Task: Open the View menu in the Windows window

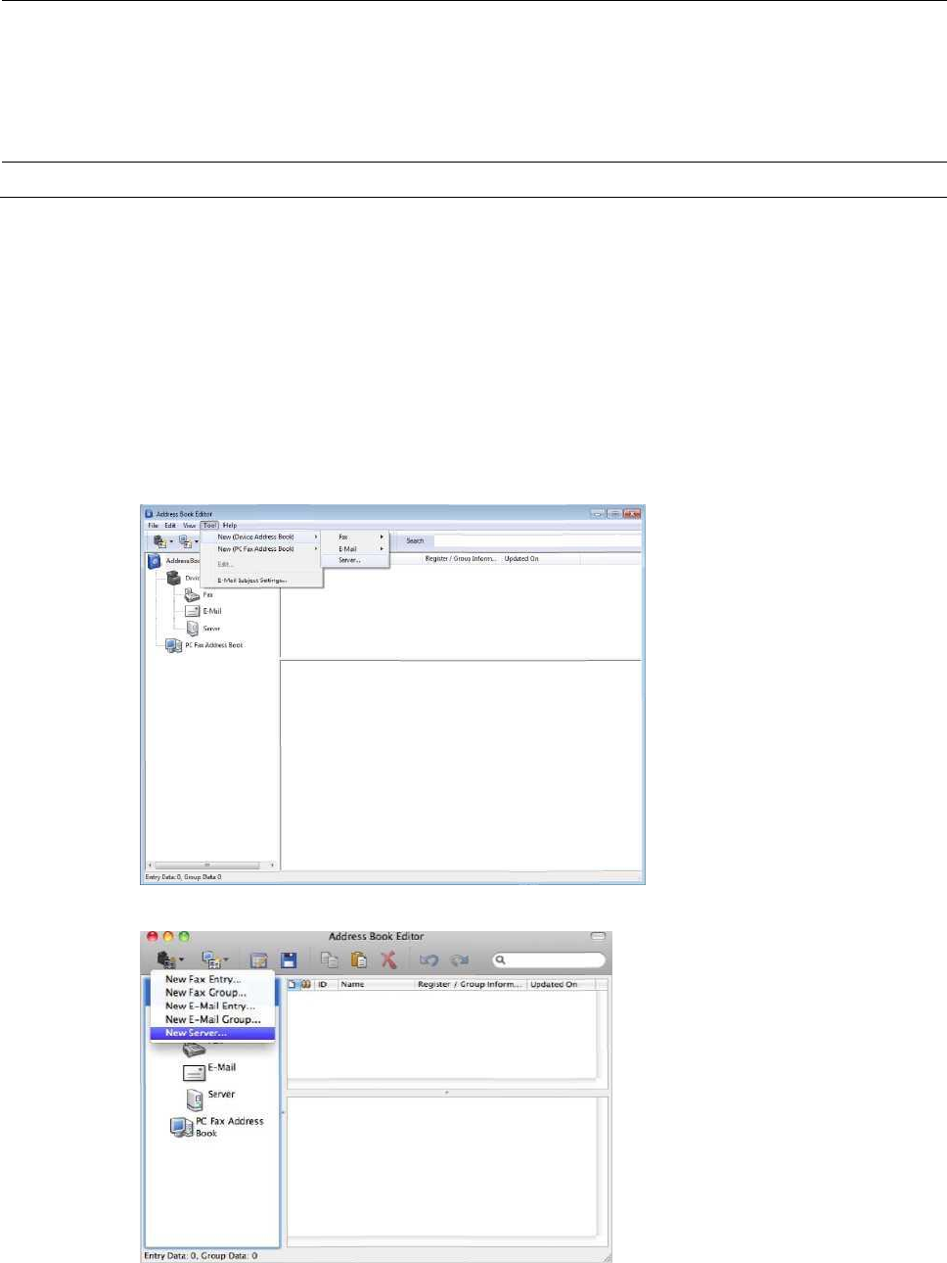Action: click(x=189, y=526)
